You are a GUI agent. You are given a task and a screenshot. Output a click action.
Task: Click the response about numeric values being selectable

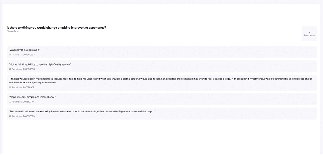click(x=82, y=111)
